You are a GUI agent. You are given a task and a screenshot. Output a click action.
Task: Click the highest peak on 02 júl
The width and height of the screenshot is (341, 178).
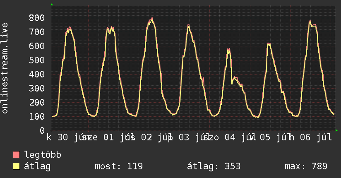click(x=152, y=18)
